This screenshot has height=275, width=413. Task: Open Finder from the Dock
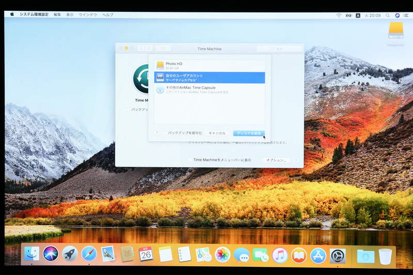(x=32, y=254)
